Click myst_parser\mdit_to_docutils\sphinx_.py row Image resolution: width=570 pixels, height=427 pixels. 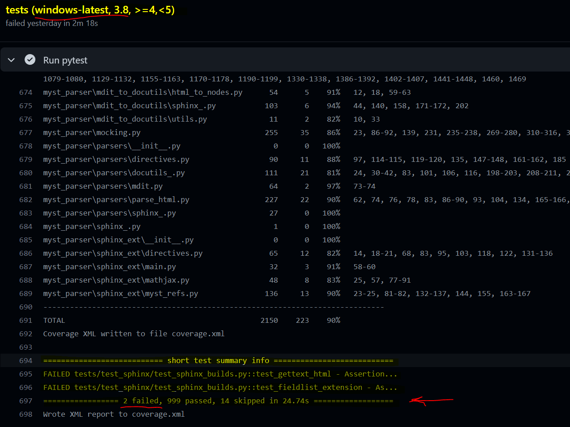point(285,106)
